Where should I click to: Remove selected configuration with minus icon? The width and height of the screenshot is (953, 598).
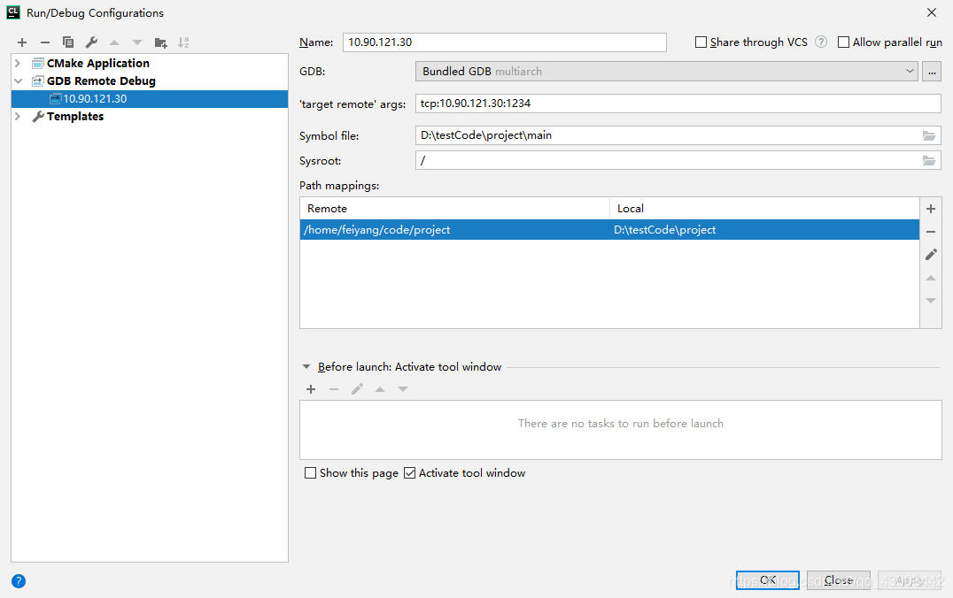click(x=45, y=42)
